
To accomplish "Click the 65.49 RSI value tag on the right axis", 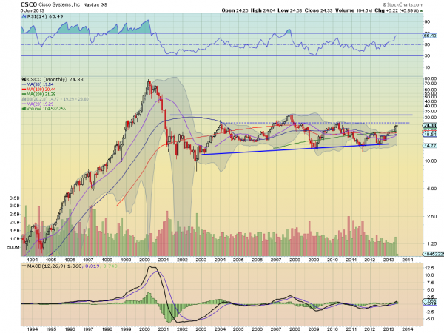I will coord(429,36).
